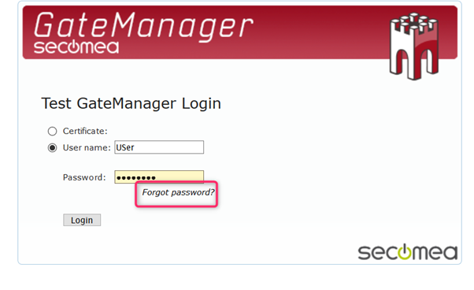Select the User name radio button
This screenshot has height=290, width=474.
(52, 147)
